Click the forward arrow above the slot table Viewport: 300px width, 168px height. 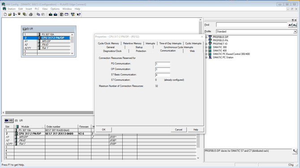point(11,121)
